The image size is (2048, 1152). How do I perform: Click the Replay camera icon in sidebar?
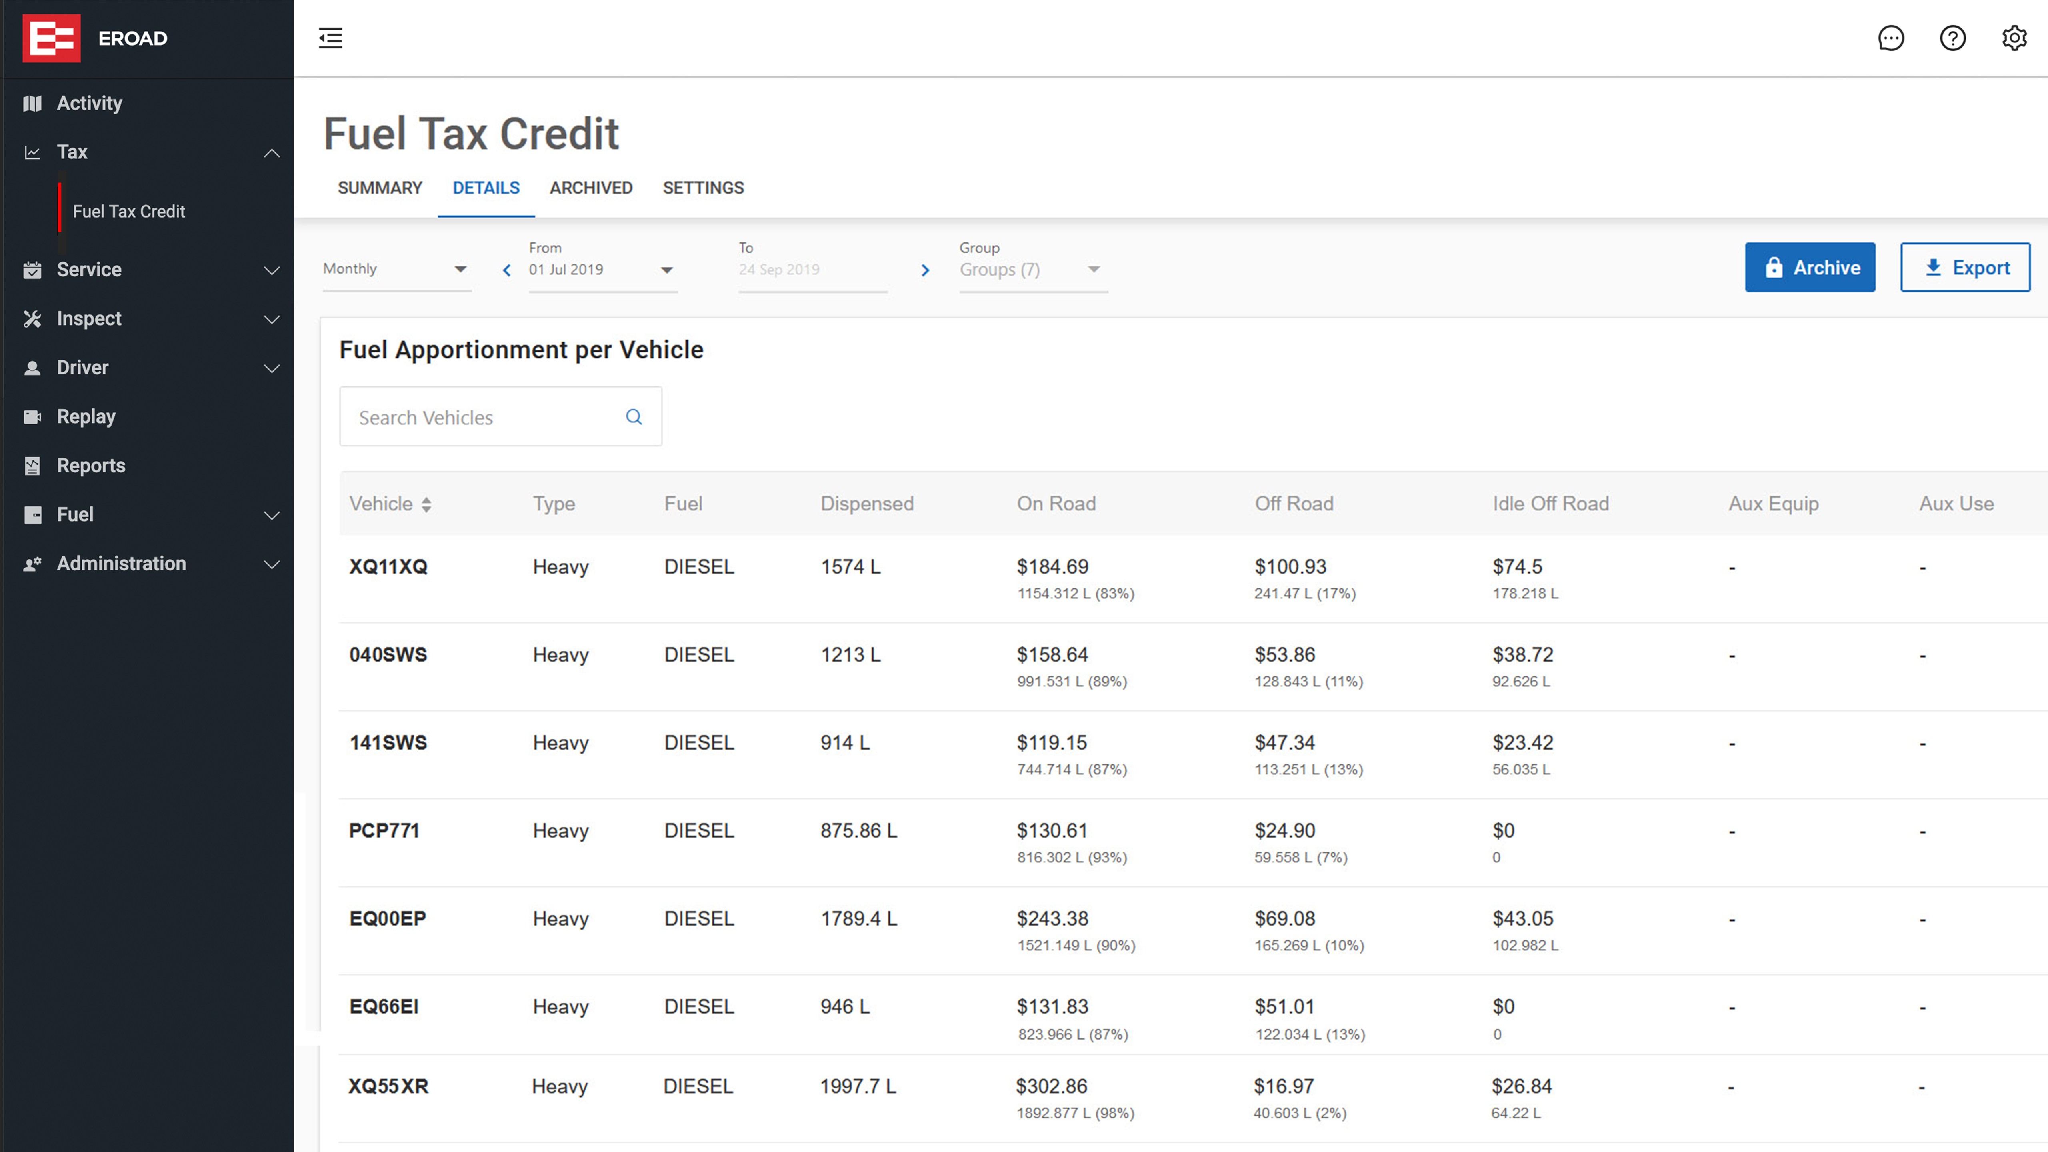32,416
